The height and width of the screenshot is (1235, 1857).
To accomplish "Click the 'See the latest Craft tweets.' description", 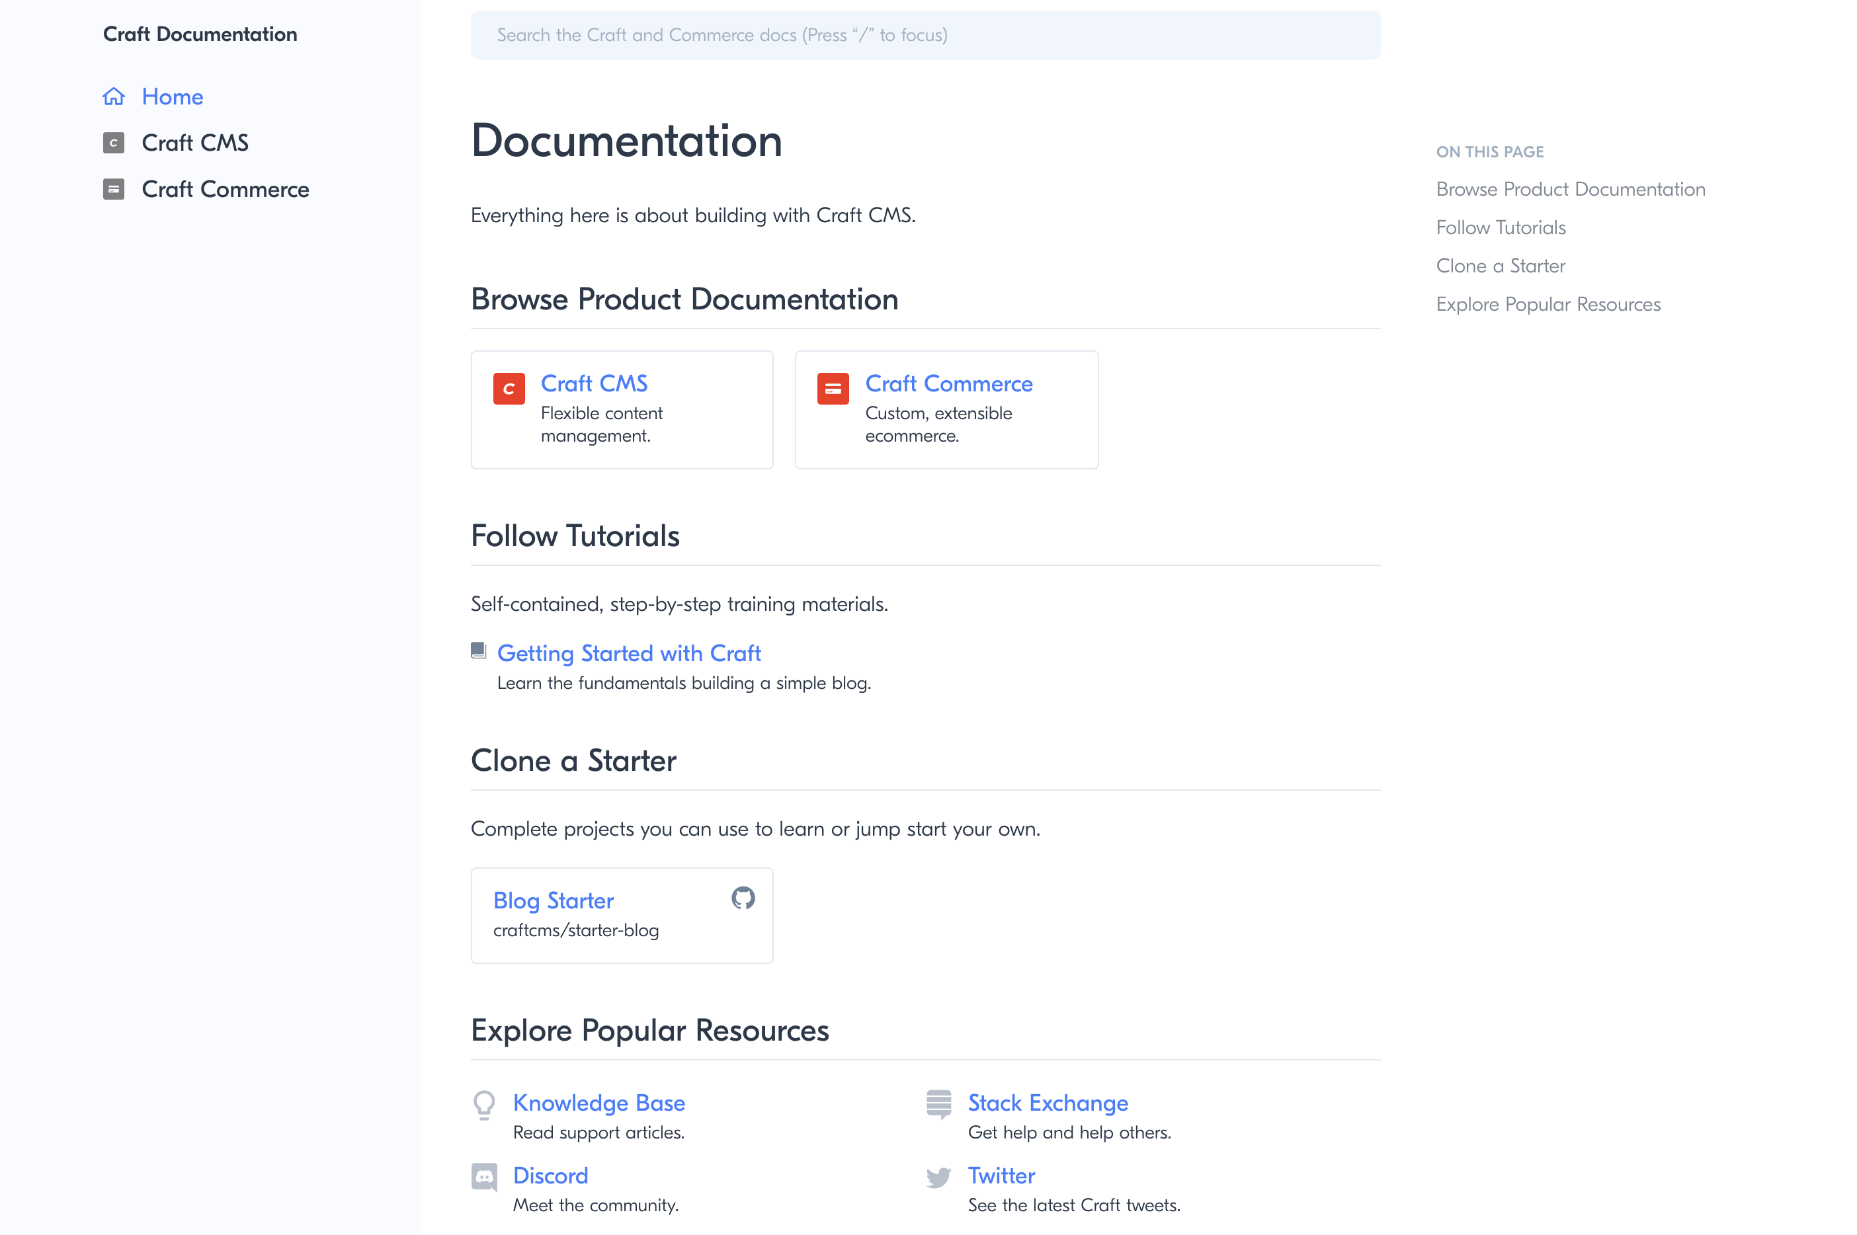I will pyautogui.click(x=1074, y=1205).
